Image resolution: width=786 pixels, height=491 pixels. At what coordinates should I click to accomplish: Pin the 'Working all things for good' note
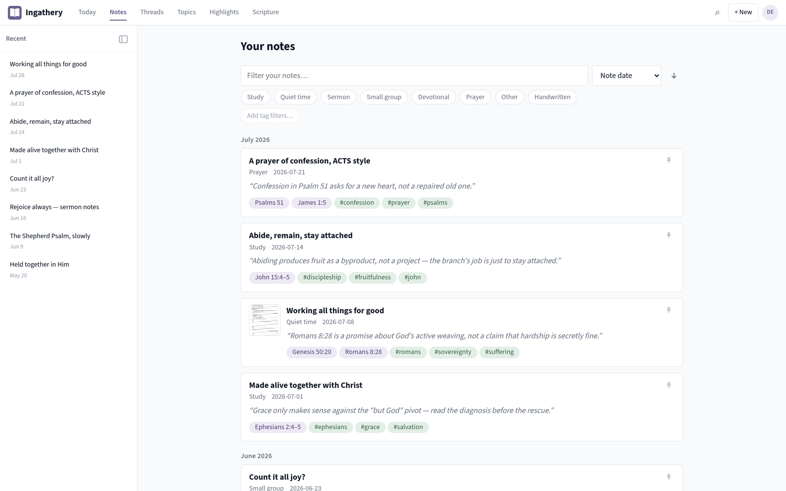pos(669,310)
